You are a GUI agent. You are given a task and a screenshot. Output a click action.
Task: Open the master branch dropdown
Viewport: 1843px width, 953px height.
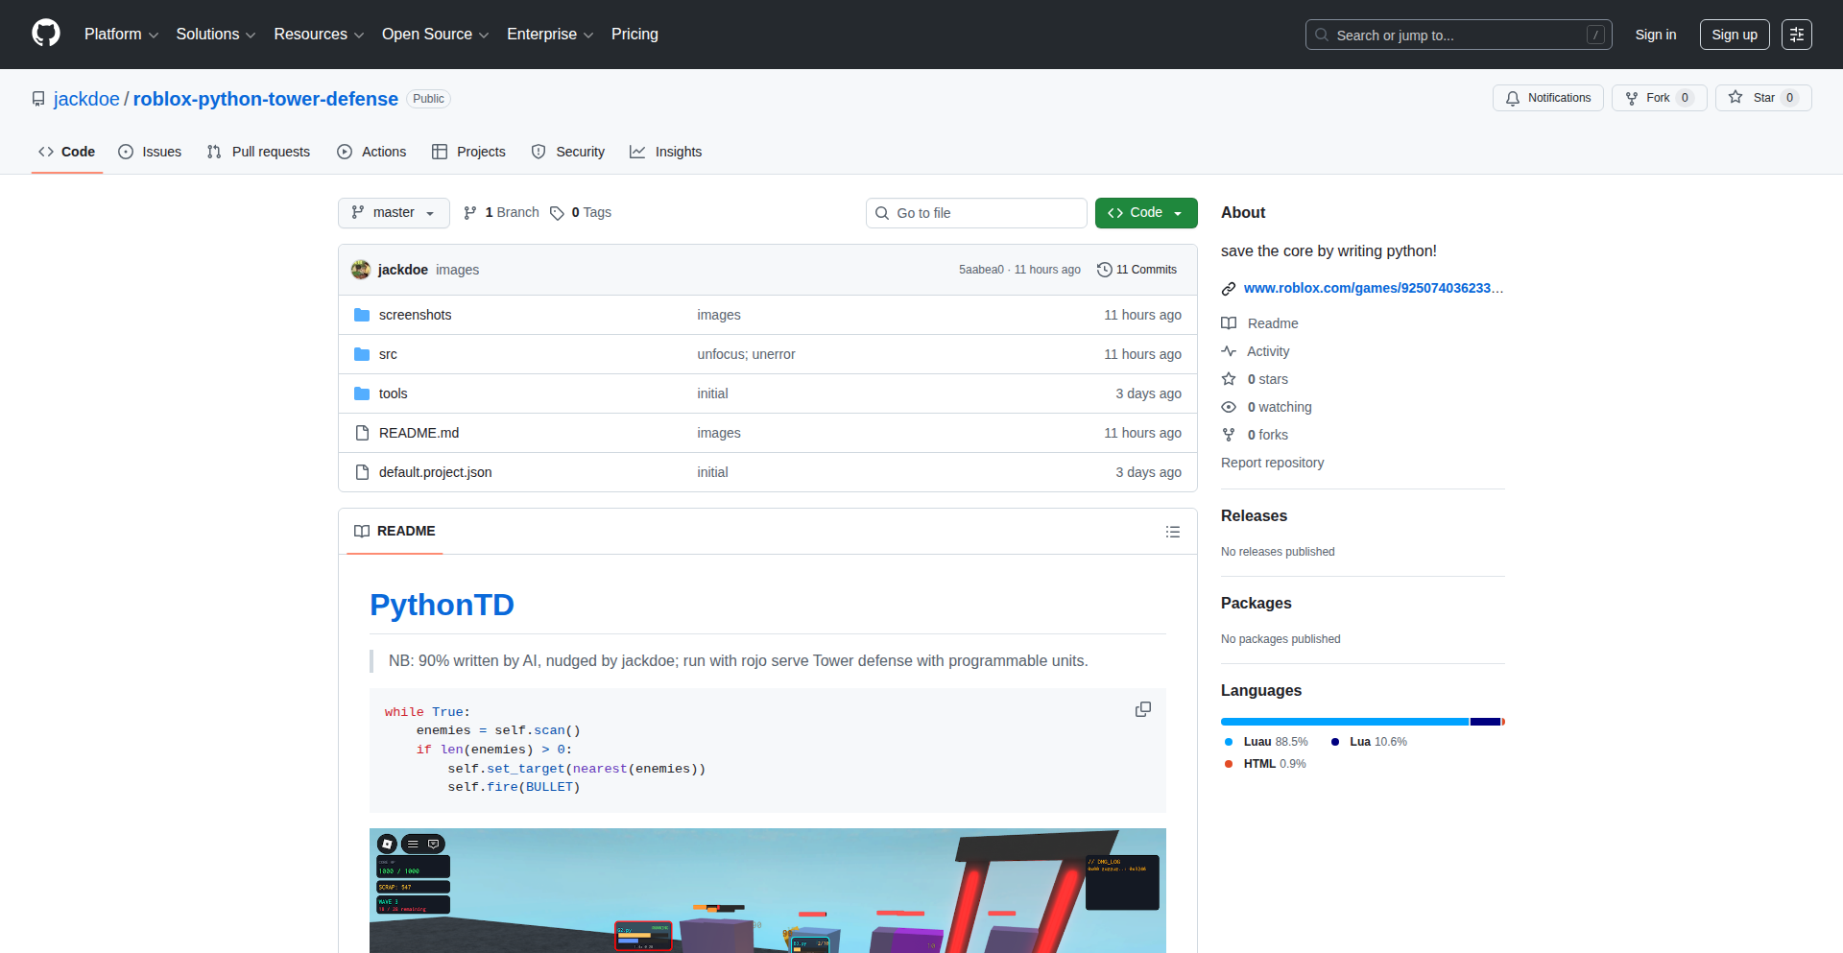point(393,212)
